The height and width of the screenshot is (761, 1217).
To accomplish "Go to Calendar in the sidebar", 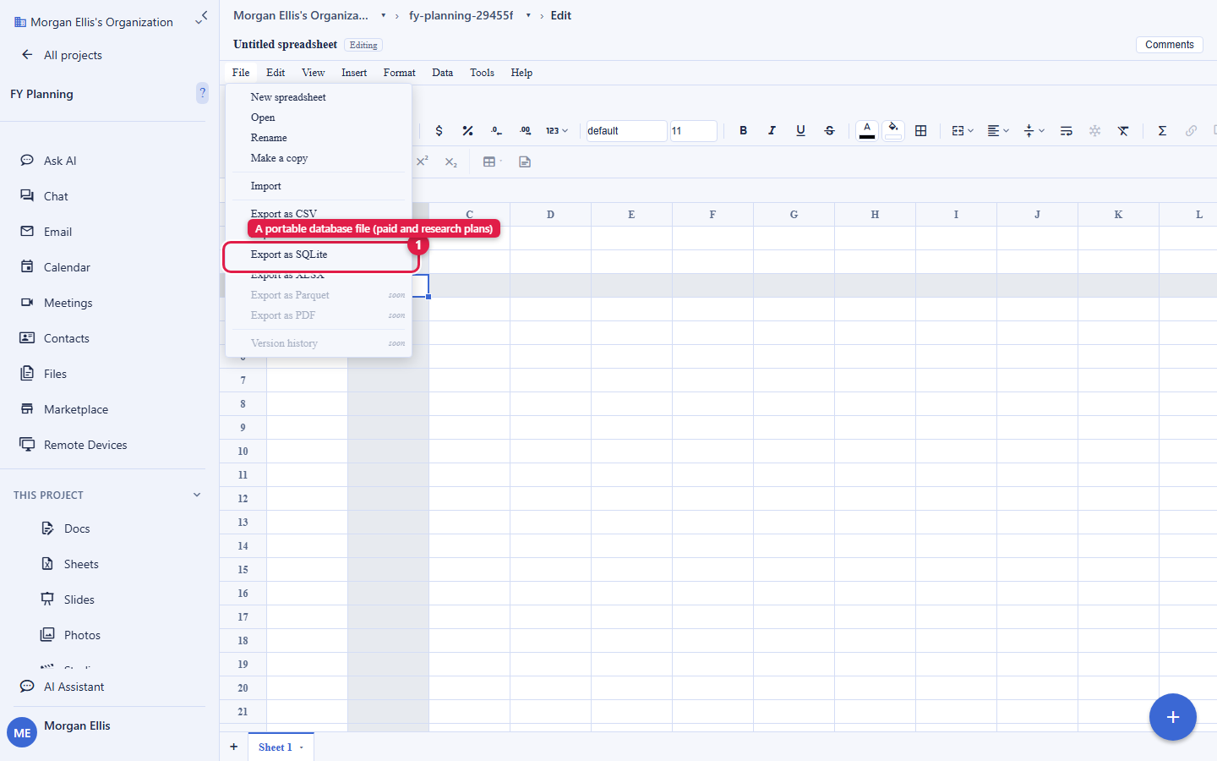I will pos(67,267).
